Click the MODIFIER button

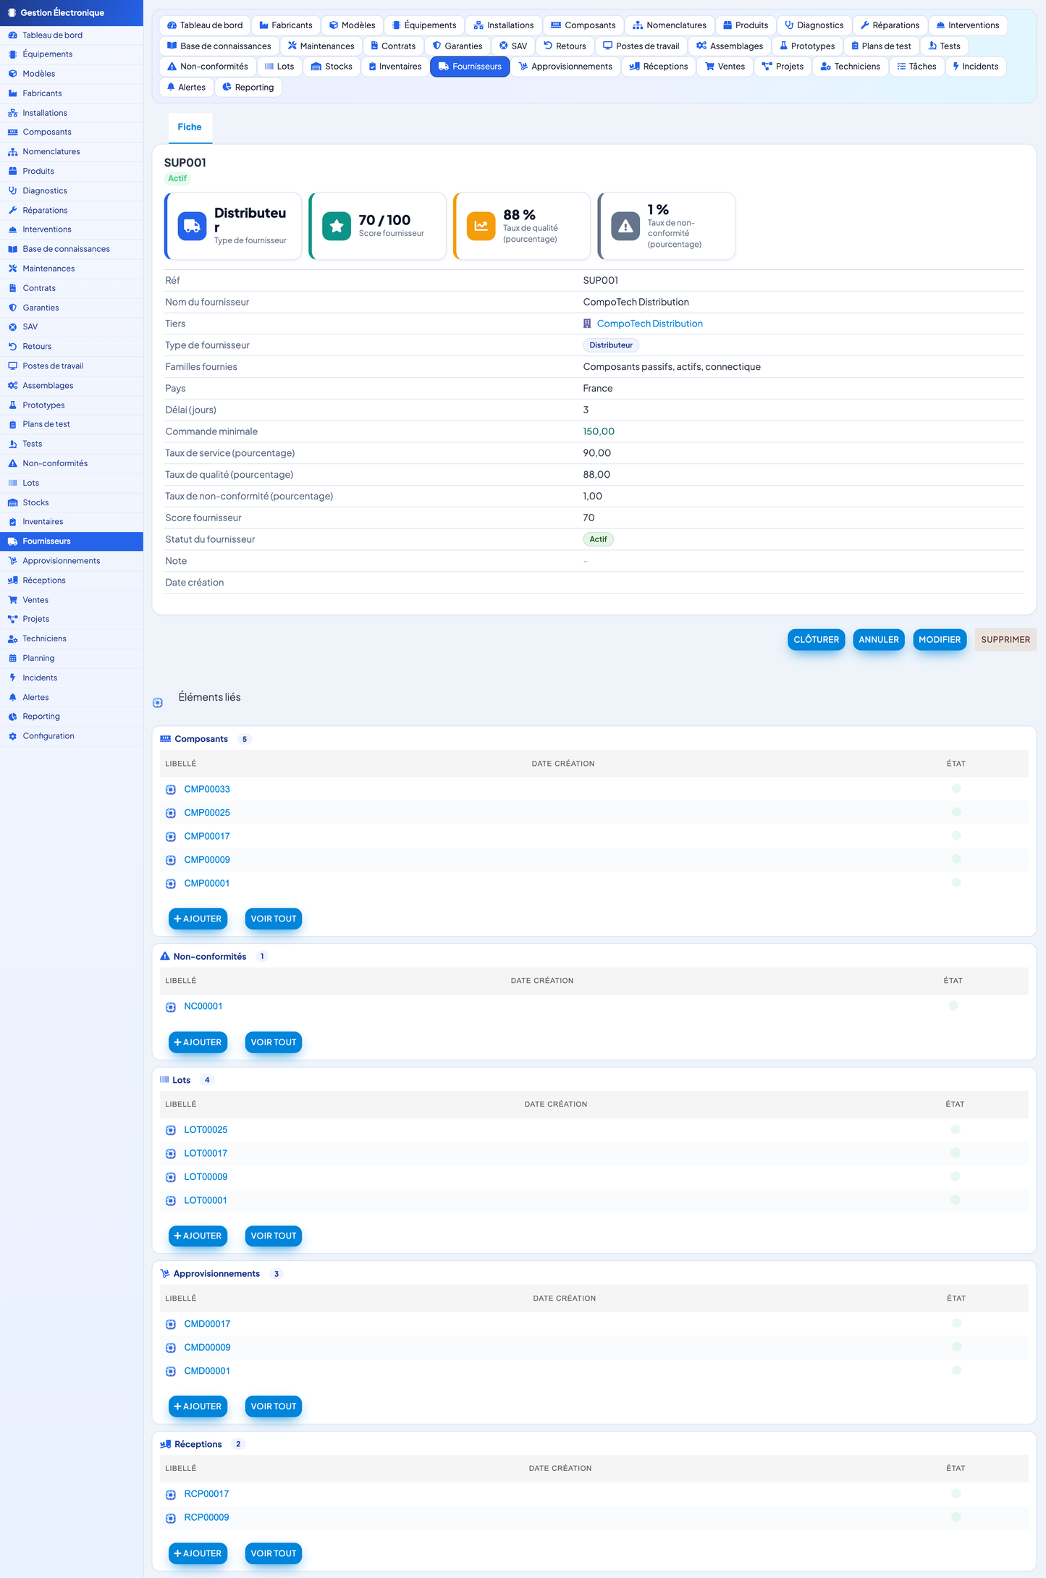coord(940,640)
